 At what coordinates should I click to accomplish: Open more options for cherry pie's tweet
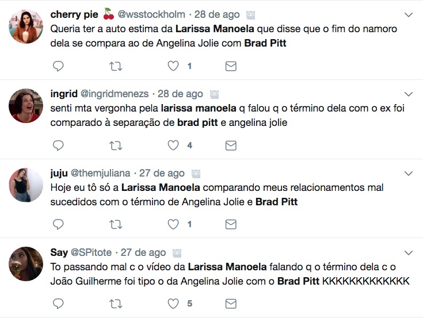(409, 14)
